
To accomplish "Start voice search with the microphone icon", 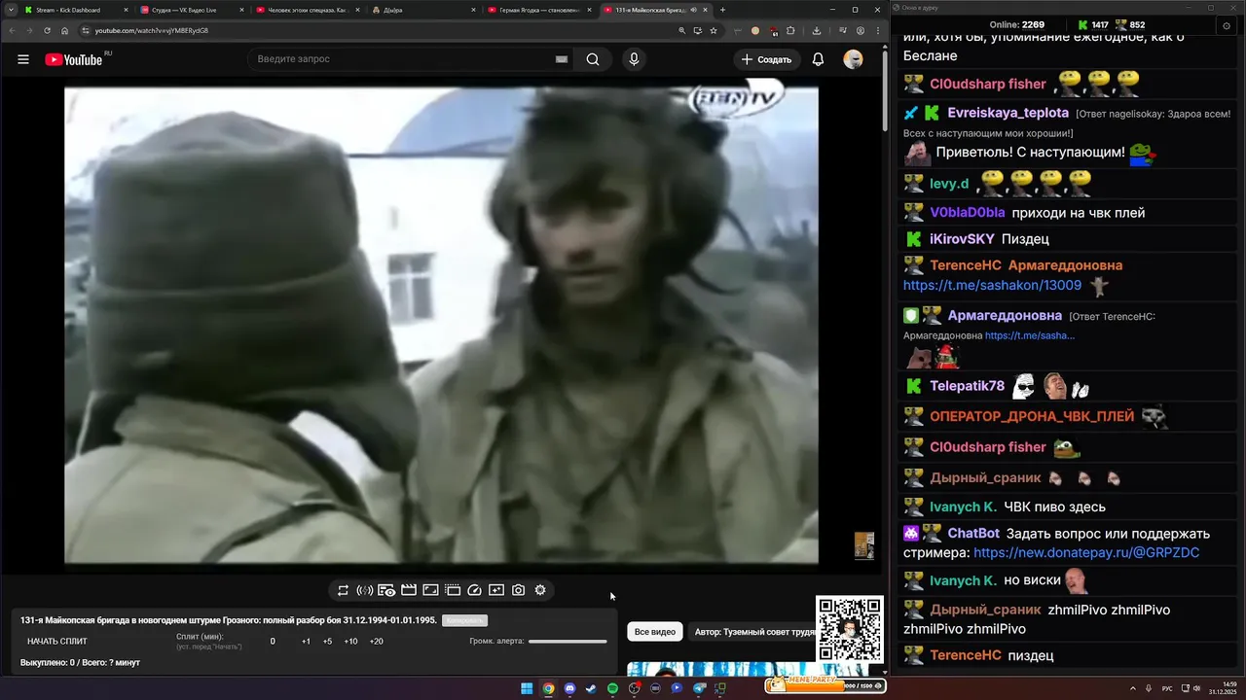I will [634, 59].
